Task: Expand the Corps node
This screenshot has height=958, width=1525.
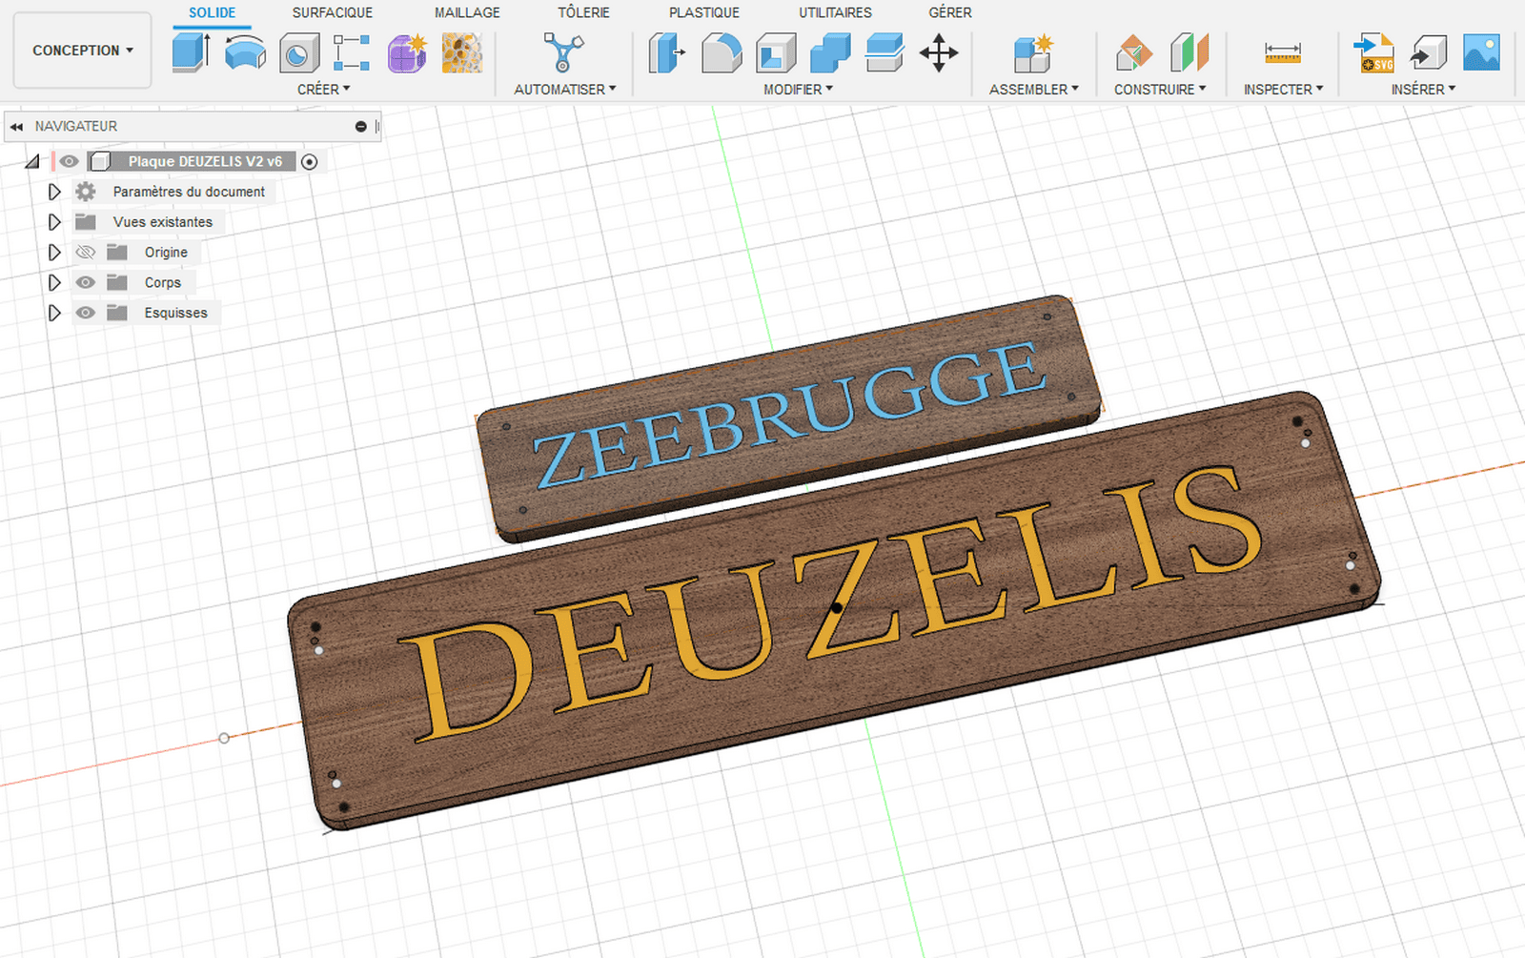Action: coord(54,282)
